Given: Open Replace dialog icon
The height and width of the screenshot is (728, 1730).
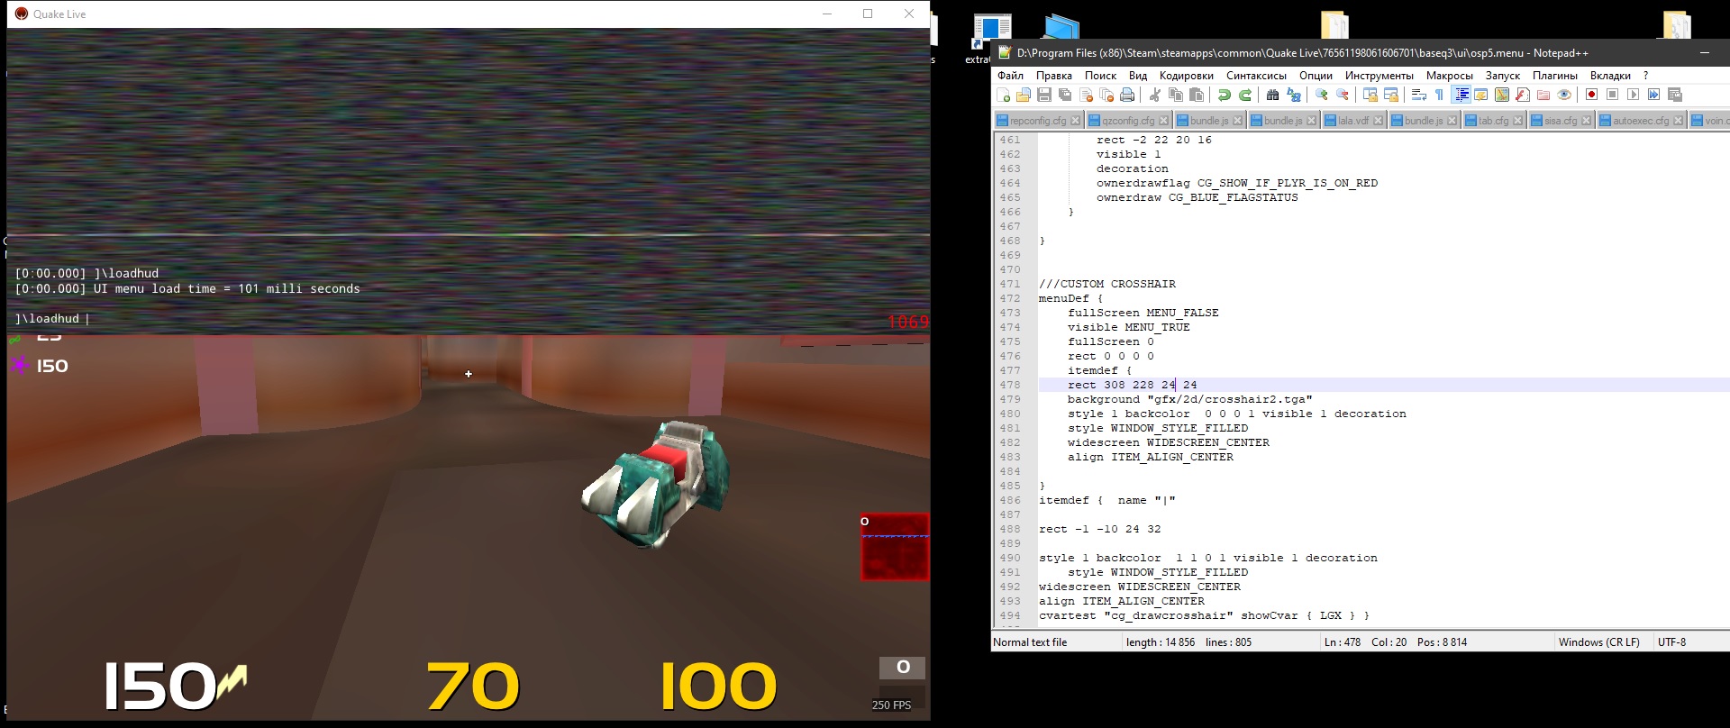Looking at the screenshot, I should pos(1294,95).
